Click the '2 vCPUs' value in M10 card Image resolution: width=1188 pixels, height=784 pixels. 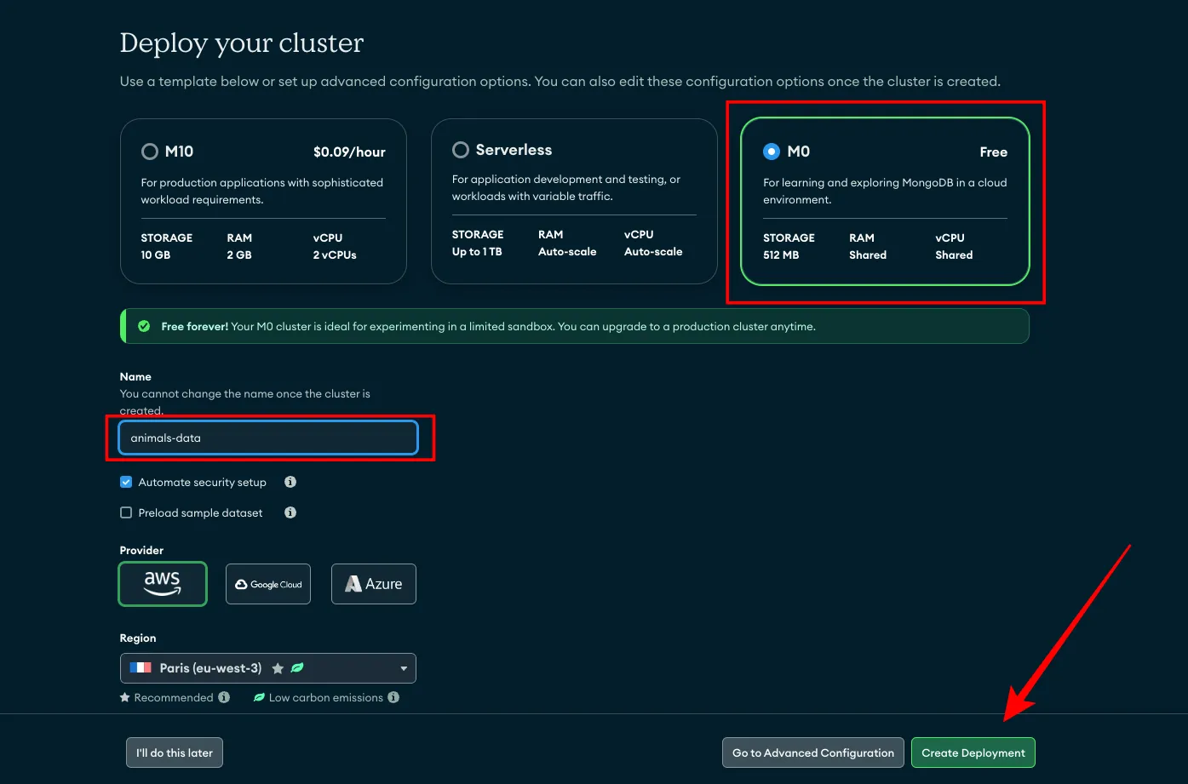[335, 255]
